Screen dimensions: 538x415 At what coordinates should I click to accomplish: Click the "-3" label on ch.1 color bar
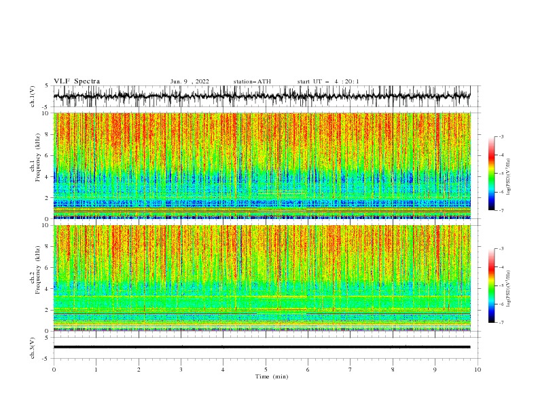click(501, 136)
